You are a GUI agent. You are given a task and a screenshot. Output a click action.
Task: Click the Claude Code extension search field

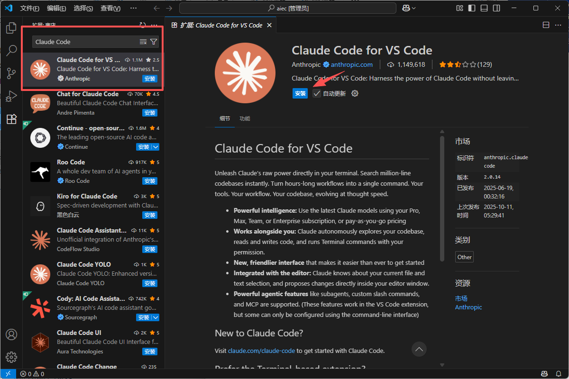click(85, 42)
